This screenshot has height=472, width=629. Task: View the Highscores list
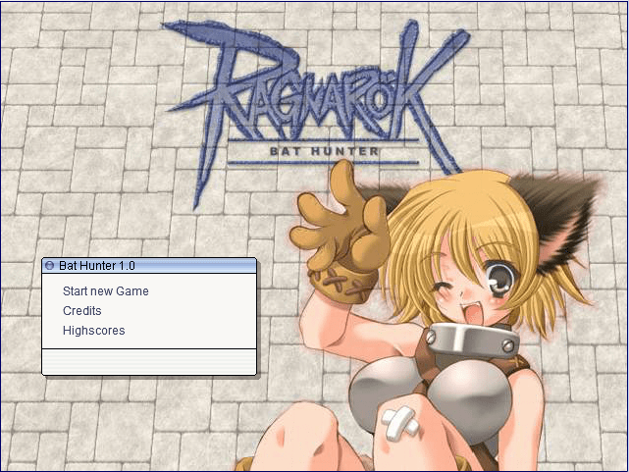pyautogui.click(x=93, y=331)
